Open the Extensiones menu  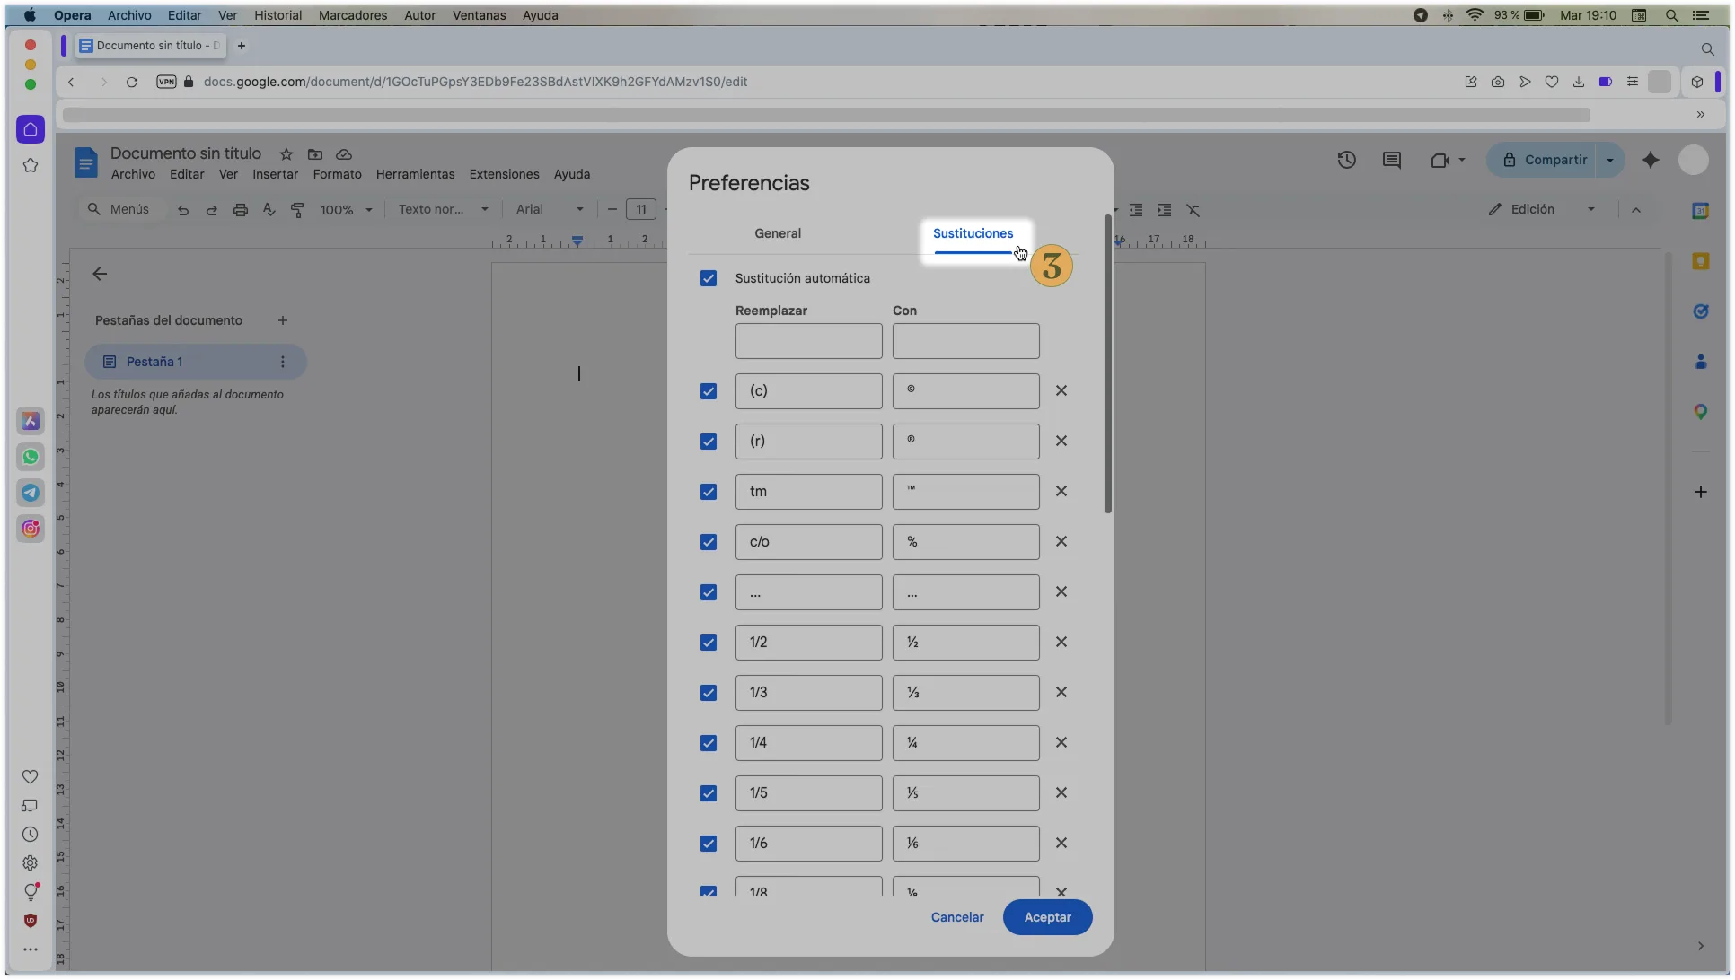504,174
